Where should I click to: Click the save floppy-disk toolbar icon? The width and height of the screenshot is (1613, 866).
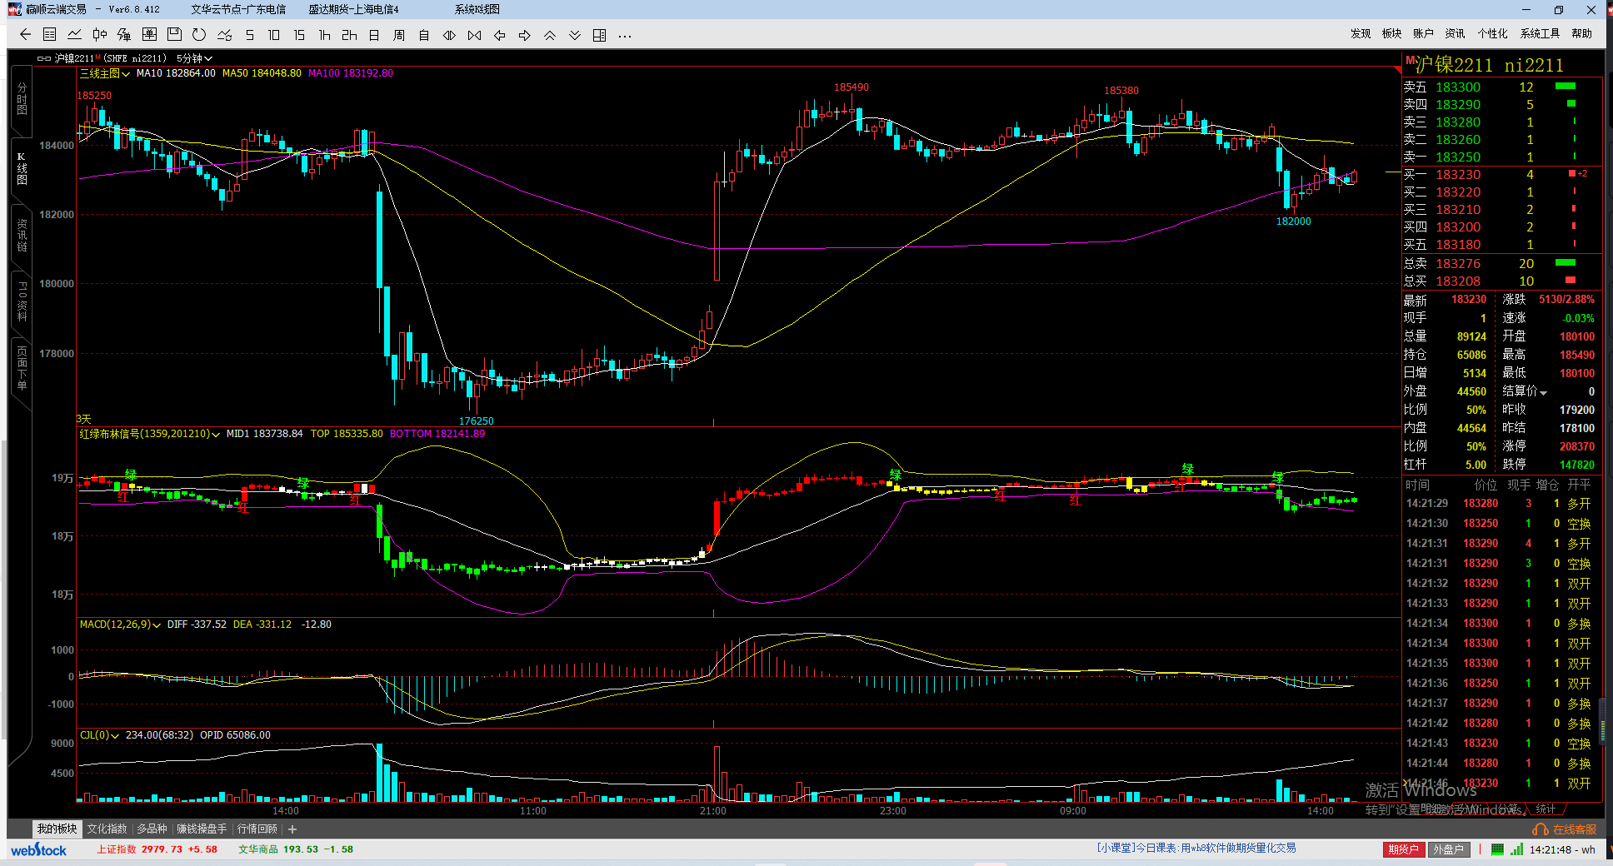(x=174, y=35)
